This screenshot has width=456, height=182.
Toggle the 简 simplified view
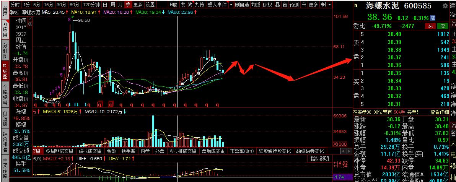coord(190,5)
